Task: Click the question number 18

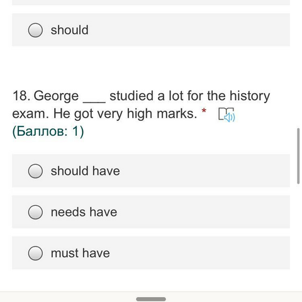Action: [21, 96]
